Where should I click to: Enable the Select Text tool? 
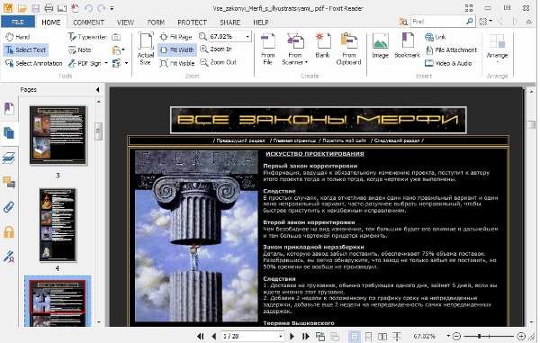point(26,50)
